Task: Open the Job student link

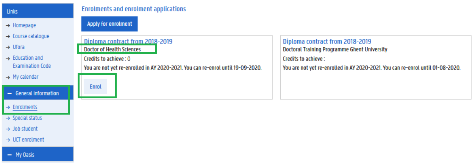Action: click(25, 129)
